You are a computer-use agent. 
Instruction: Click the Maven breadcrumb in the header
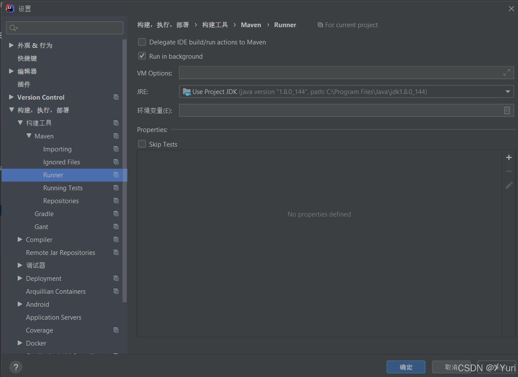tap(251, 25)
